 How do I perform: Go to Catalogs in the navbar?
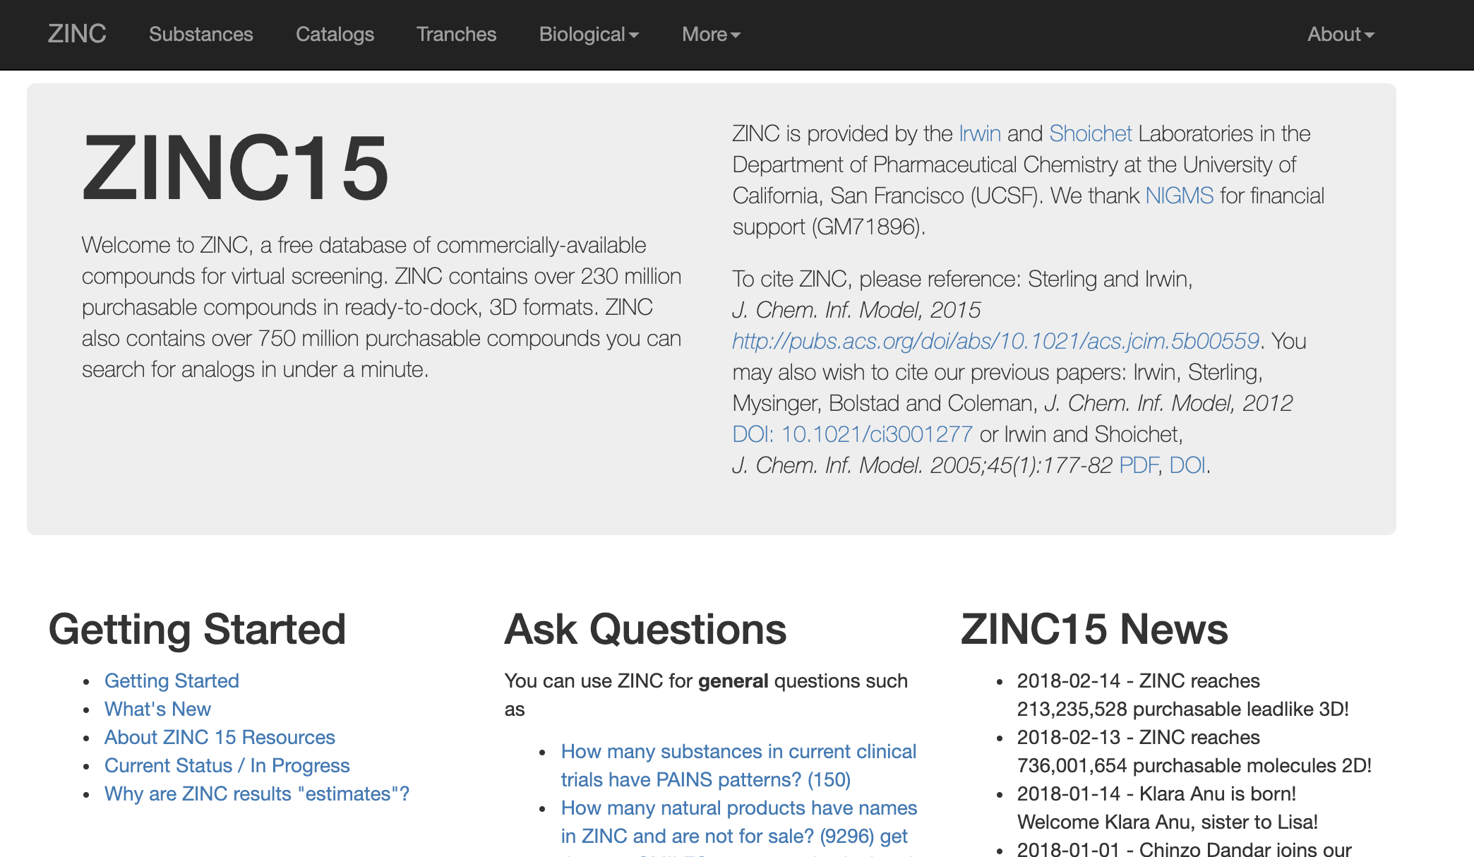point(335,34)
